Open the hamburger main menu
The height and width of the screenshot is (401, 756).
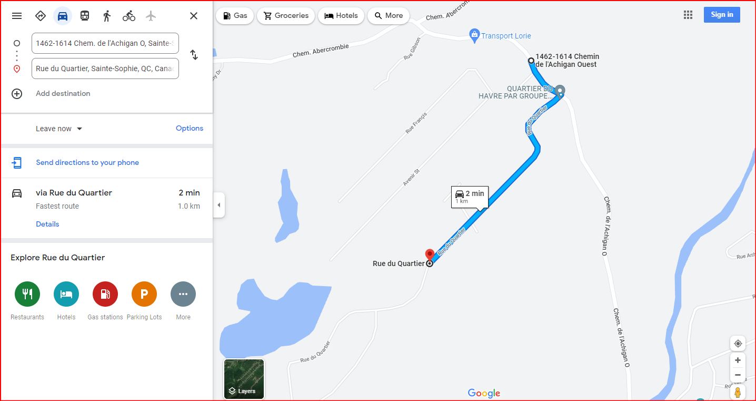pos(17,16)
